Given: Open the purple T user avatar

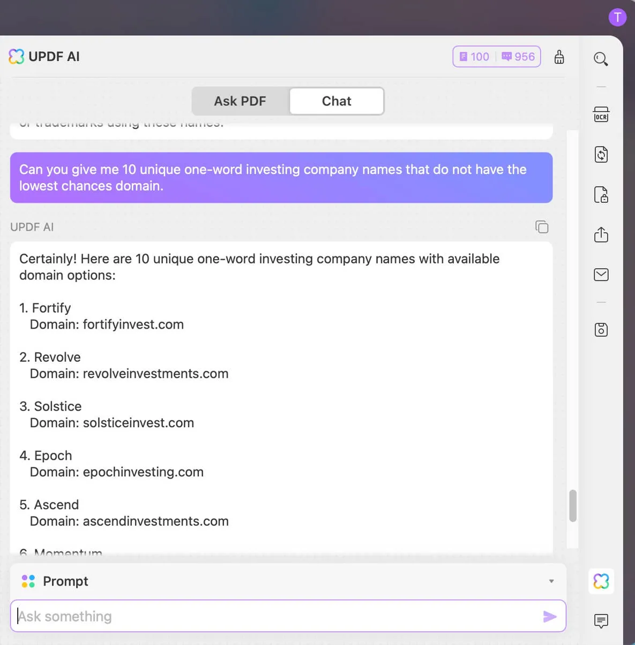Looking at the screenshot, I should click(617, 17).
